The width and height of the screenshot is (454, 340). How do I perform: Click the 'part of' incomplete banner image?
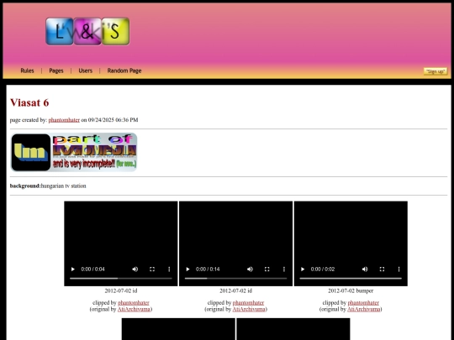coord(73,152)
